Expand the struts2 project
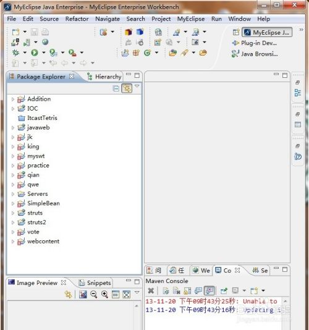Image resolution: width=309 pixels, height=330 pixels. pyautogui.click(x=13, y=222)
